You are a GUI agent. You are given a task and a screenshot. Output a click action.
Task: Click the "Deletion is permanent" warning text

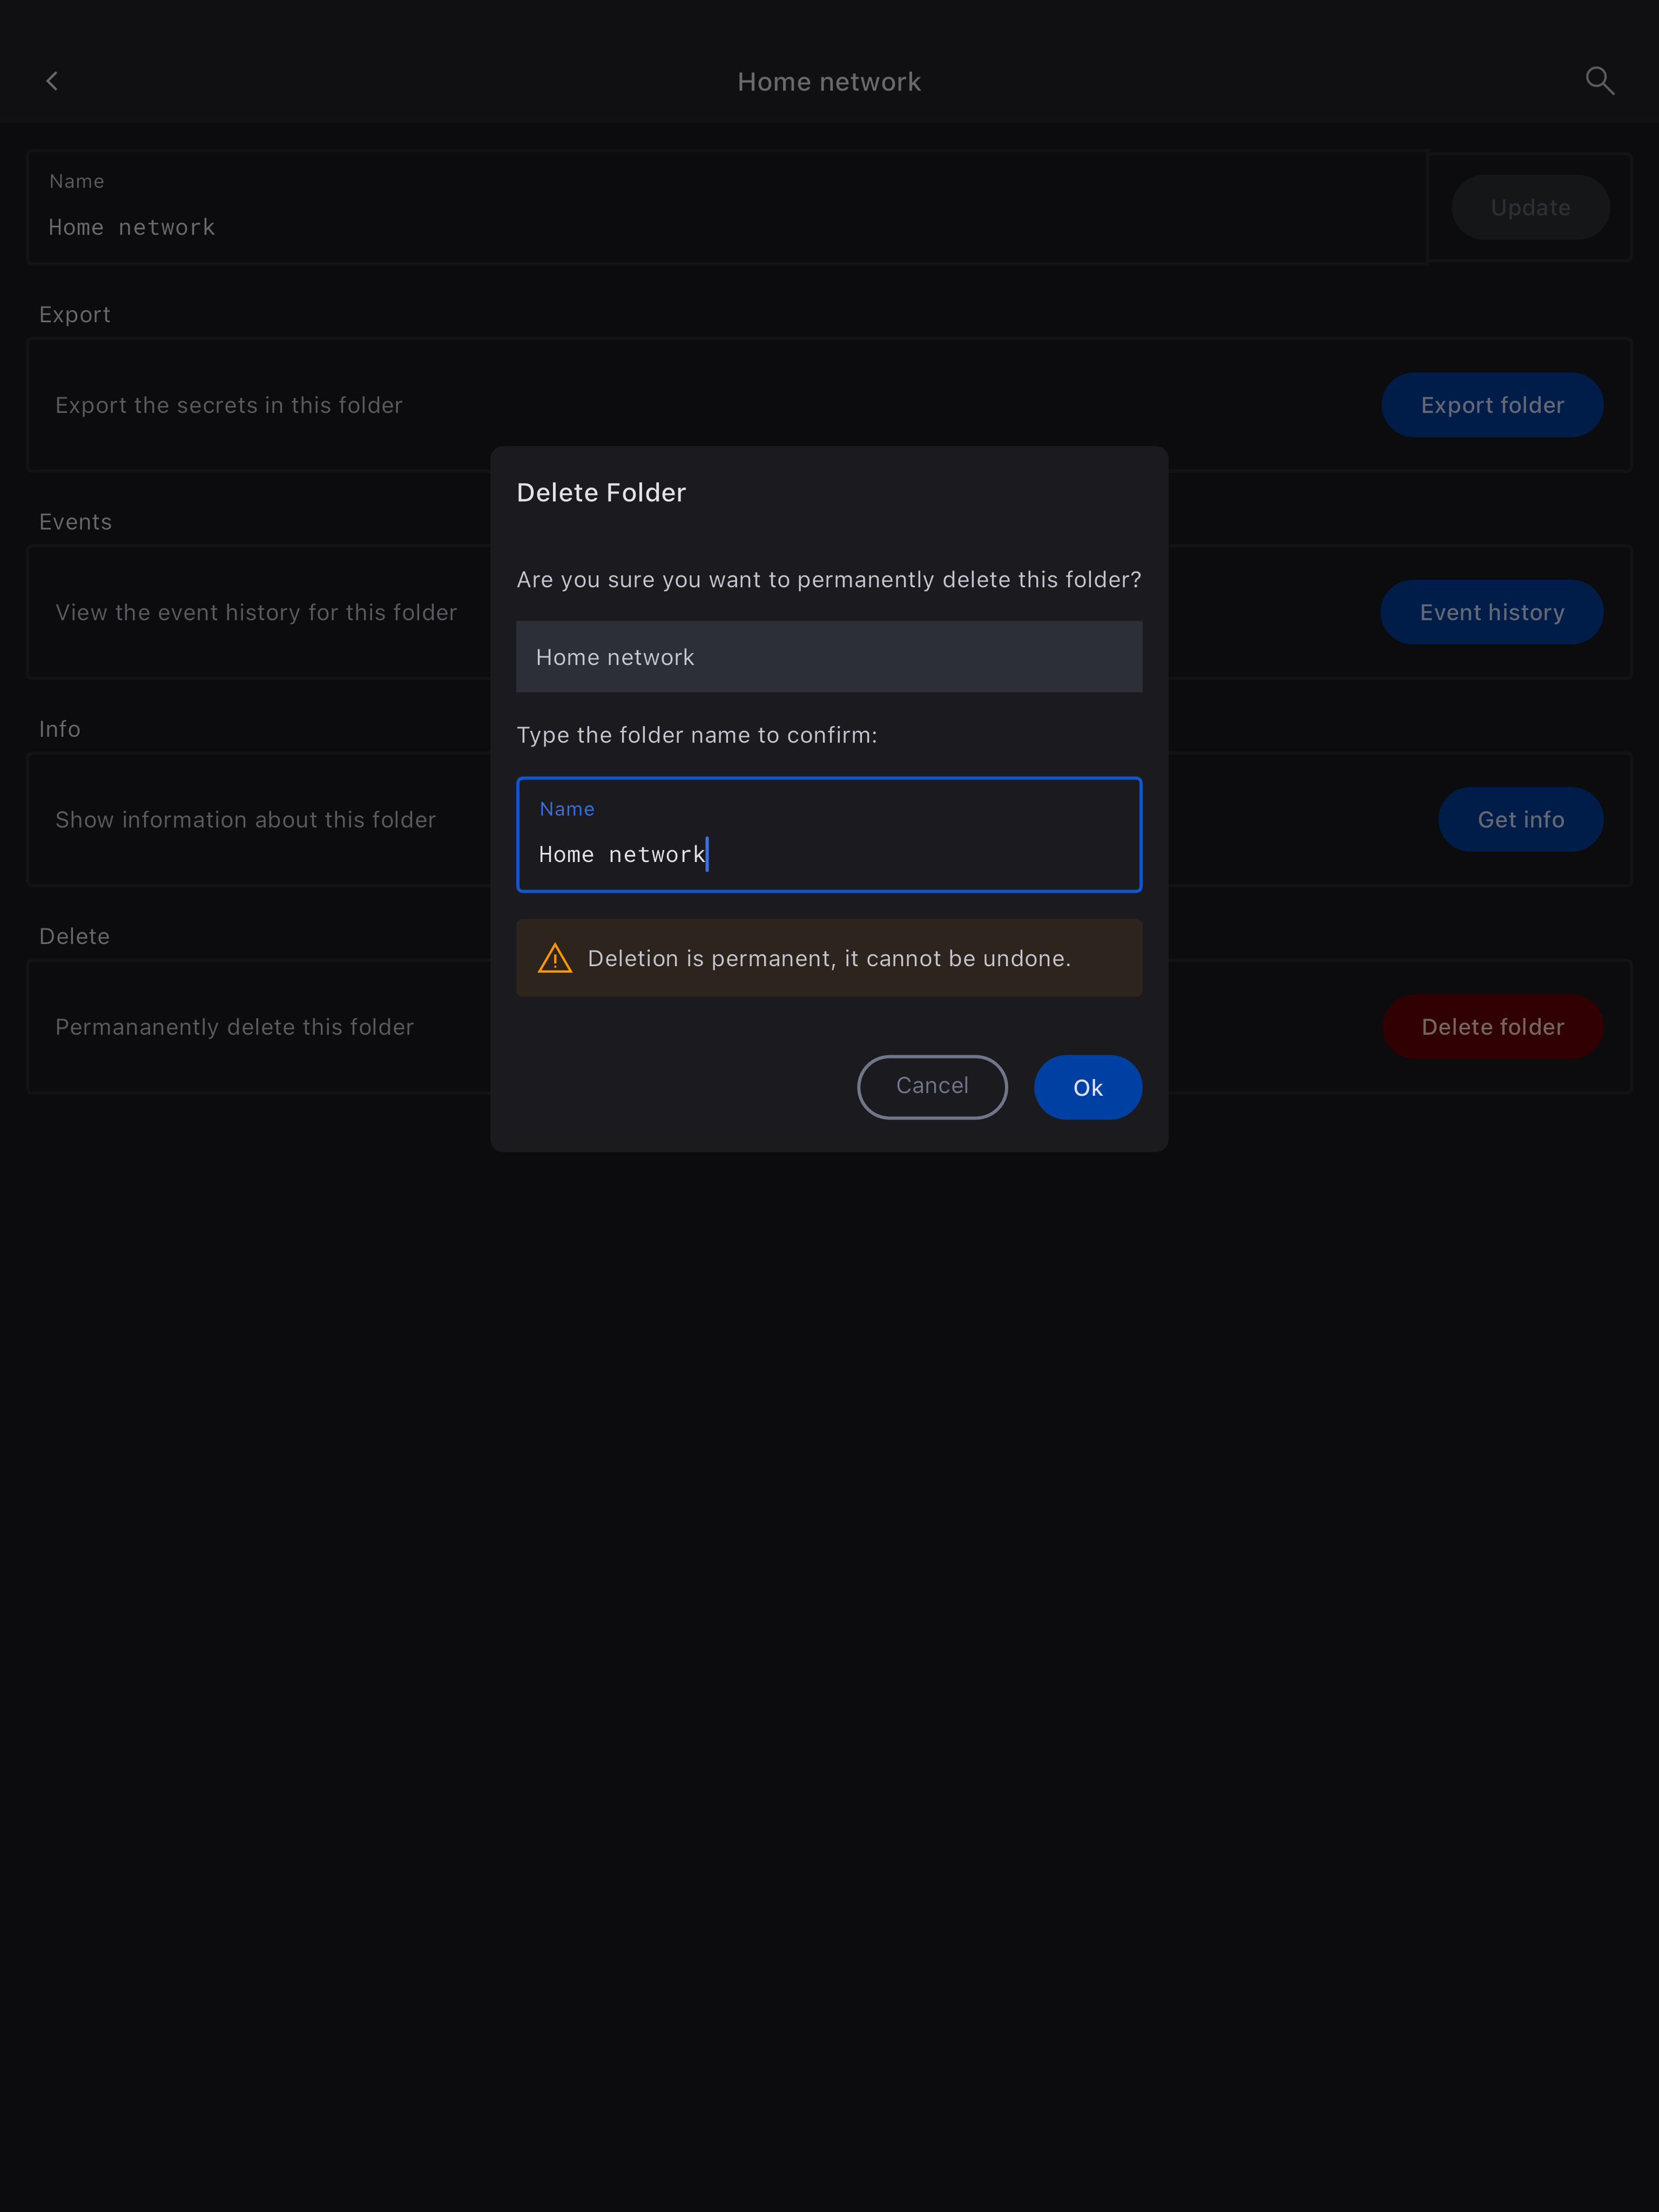point(828,959)
